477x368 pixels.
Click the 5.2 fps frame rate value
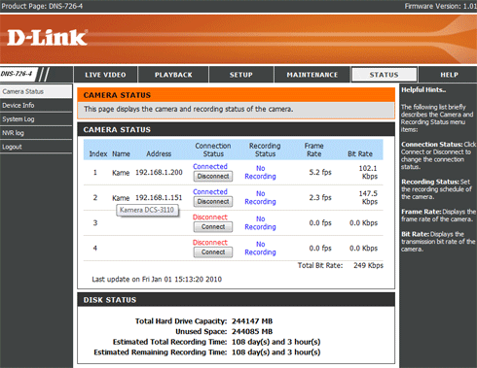click(x=320, y=172)
